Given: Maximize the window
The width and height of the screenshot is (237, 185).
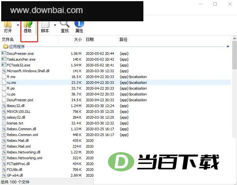Looking at the screenshot, I should click(215, 4).
